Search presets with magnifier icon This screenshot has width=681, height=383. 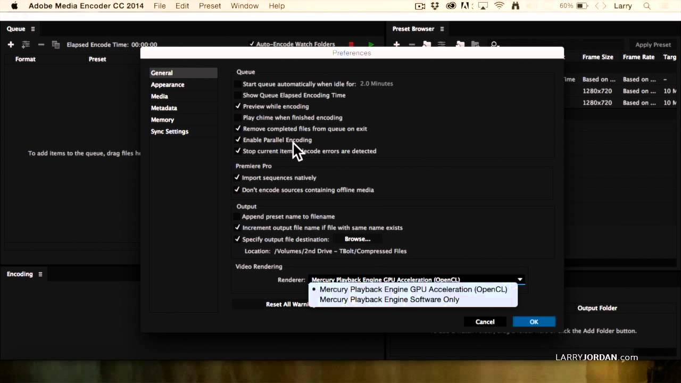pyautogui.click(x=495, y=45)
